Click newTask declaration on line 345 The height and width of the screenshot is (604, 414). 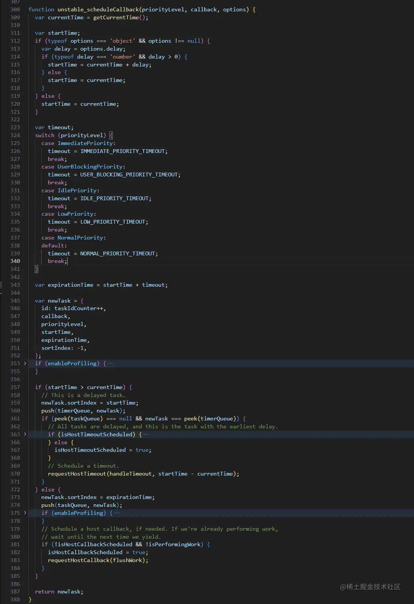click(x=59, y=301)
